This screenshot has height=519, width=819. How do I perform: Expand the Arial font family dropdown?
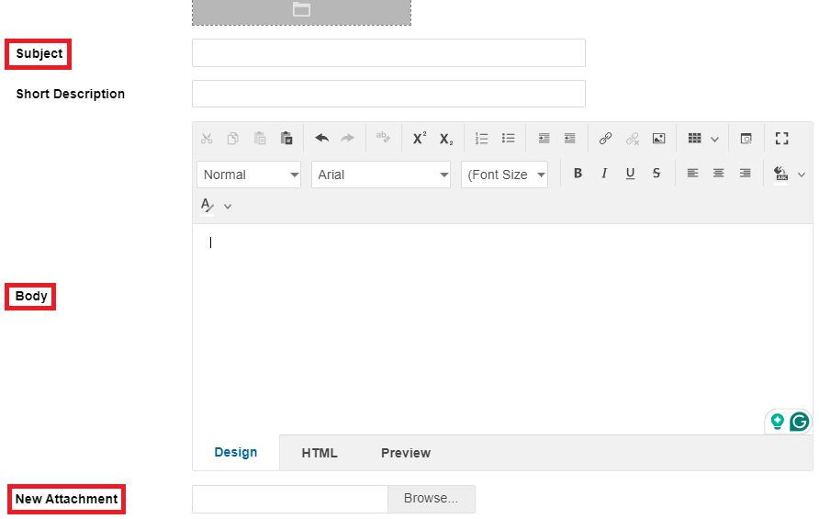click(380, 175)
